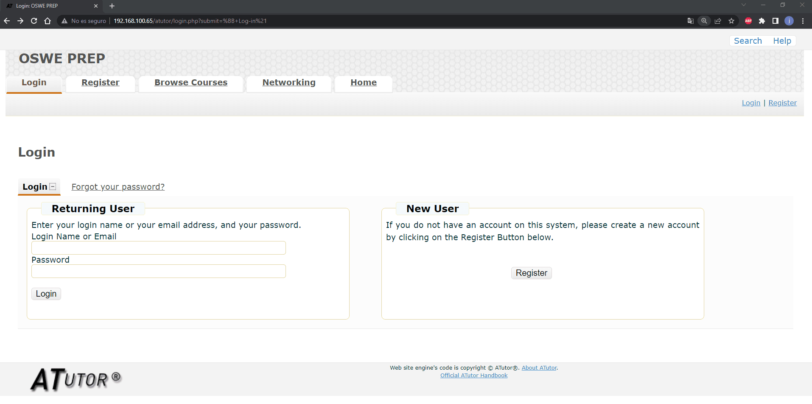The height and width of the screenshot is (404, 812).
Task: Bookmark this page with the star icon
Action: coord(731,21)
